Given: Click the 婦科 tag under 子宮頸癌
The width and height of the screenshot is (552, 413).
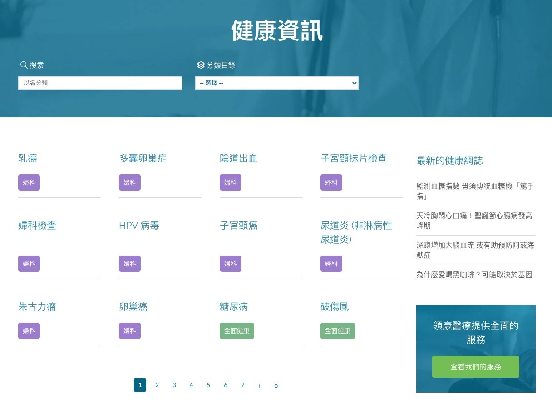Looking at the screenshot, I should [x=230, y=264].
